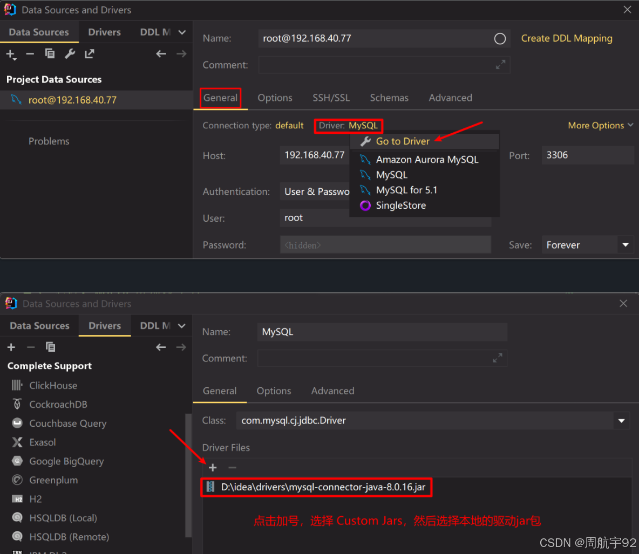Open the General tab in data source settings
This screenshot has height=554, width=639.
pos(221,98)
